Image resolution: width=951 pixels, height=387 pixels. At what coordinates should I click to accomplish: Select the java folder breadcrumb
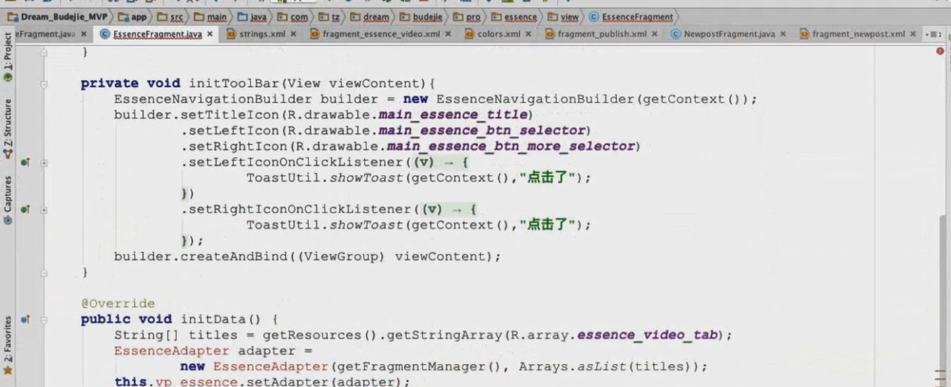[x=252, y=16]
